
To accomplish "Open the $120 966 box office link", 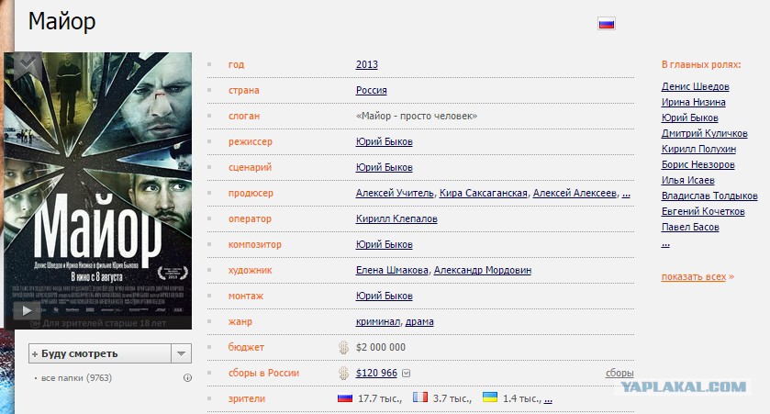I will coord(376,373).
